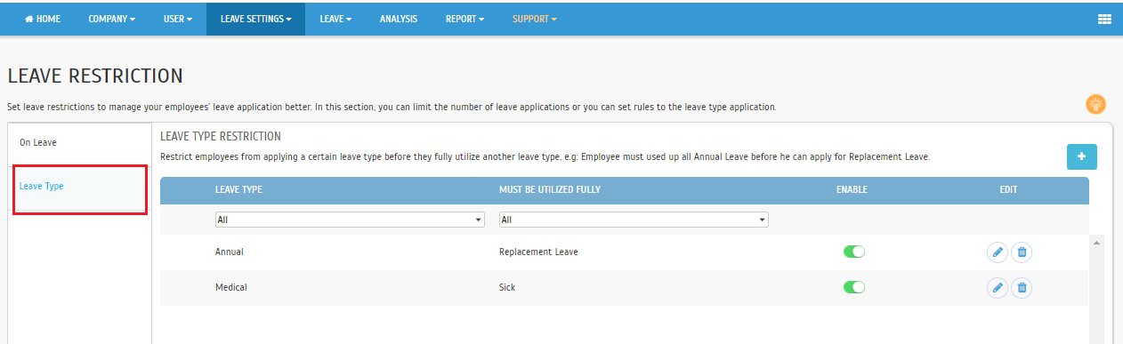Open the Leave Type filter dropdown
The image size is (1123, 344).
(x=350, y=220)
